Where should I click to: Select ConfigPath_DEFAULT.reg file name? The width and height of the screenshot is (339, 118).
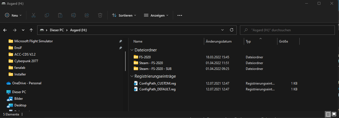click(157, 89)
